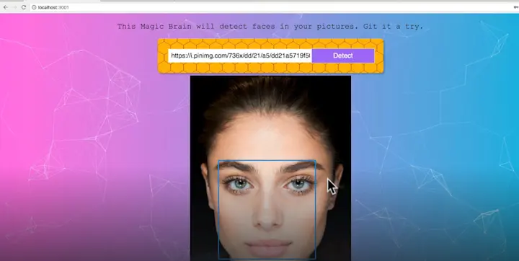Click the detected face image
This screenshot has width=519, height=261.
click(270, 168)
